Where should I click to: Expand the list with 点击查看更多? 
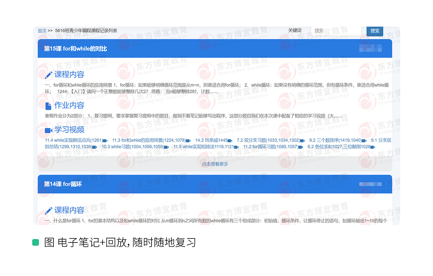[x=215, y=164]
